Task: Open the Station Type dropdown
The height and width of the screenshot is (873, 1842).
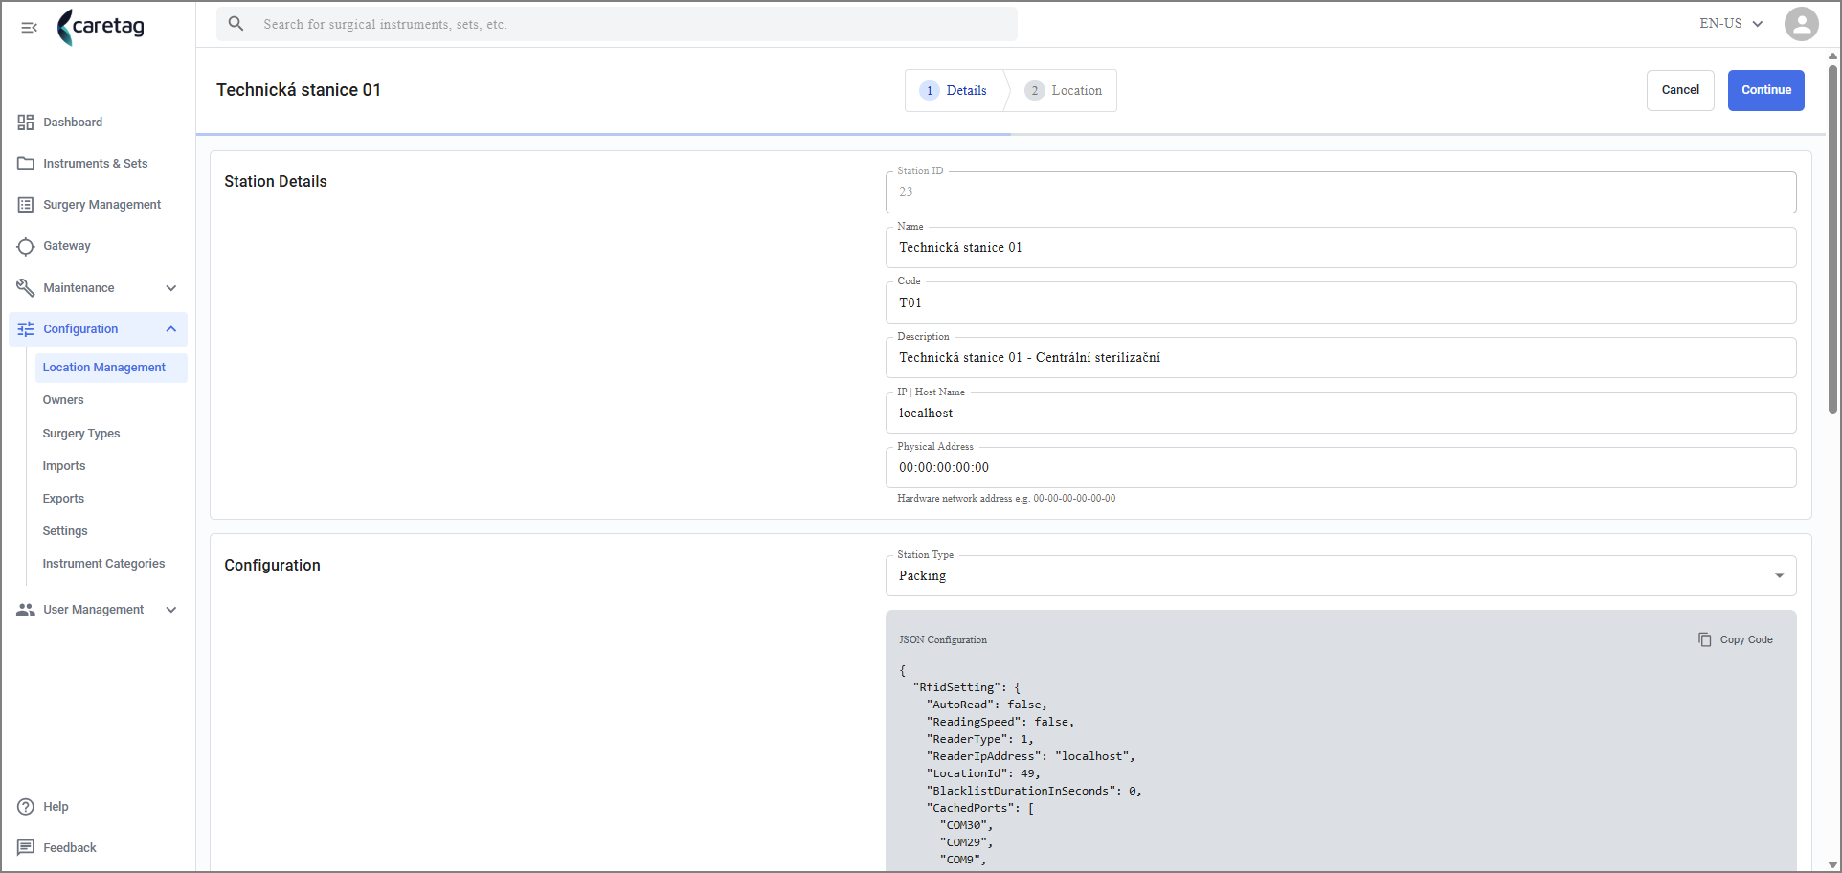Action: [x=1340, y=576]
